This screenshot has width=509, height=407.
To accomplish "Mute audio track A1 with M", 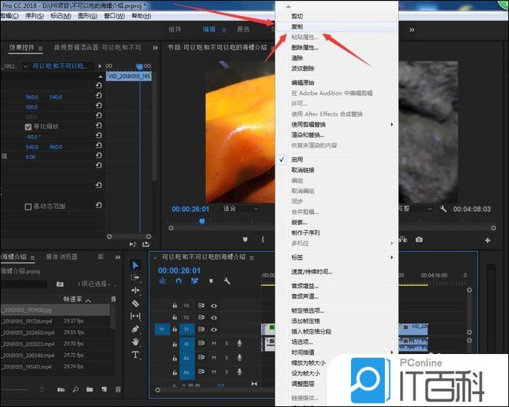I will pos(214,343).
